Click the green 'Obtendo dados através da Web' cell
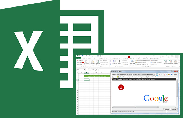 click(x=97, y=76)
